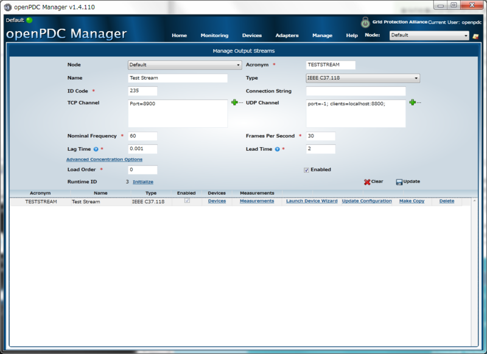Open the Home menu
The width and height of the screenshot is (487, 354).
pos(179,35)
